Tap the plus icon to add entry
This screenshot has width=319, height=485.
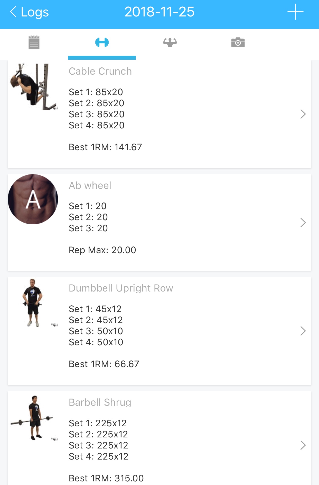pos(295,12)
